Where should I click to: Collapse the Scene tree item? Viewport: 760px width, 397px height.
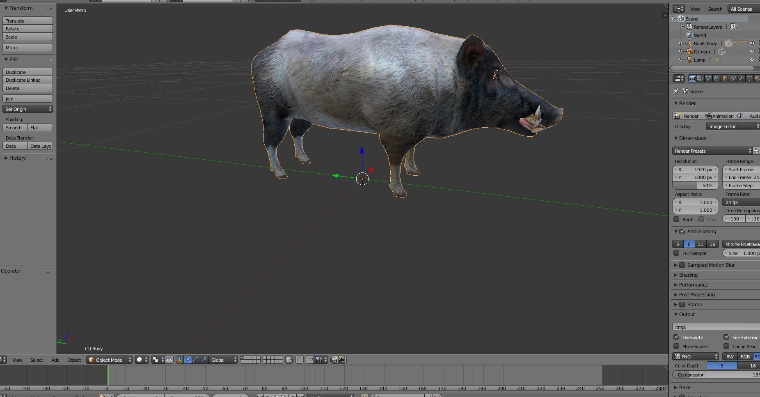(x=673, y=18)
